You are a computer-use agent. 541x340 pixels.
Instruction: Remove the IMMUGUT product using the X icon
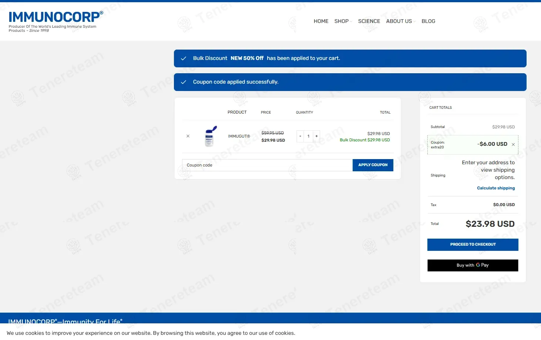[x=188, y=136]
